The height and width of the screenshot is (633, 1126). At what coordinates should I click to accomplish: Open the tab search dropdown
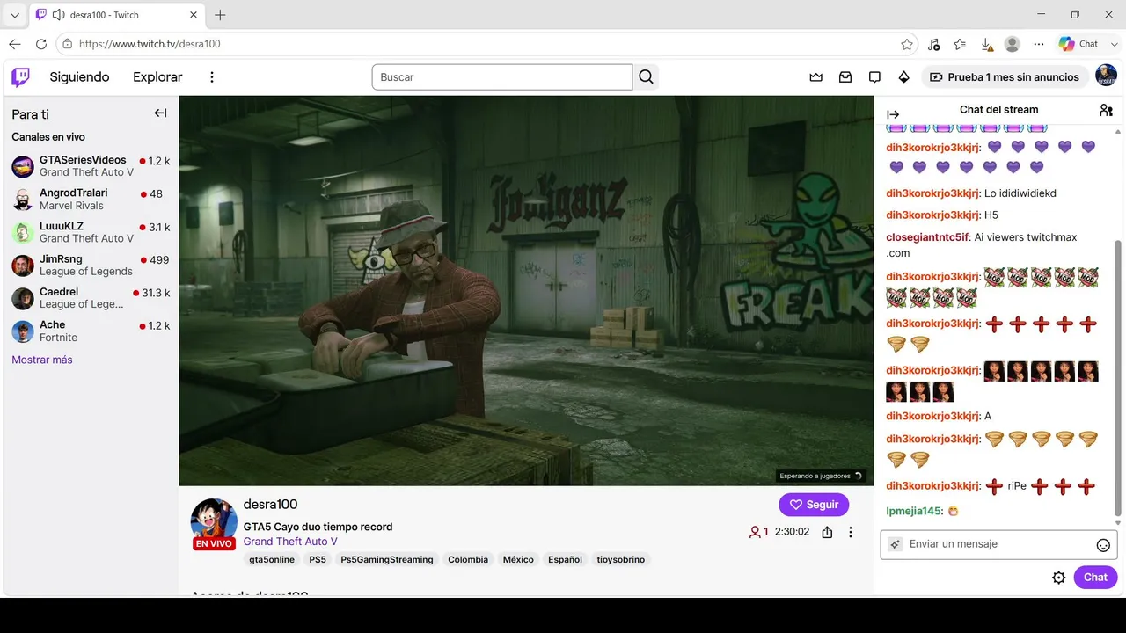15,15
